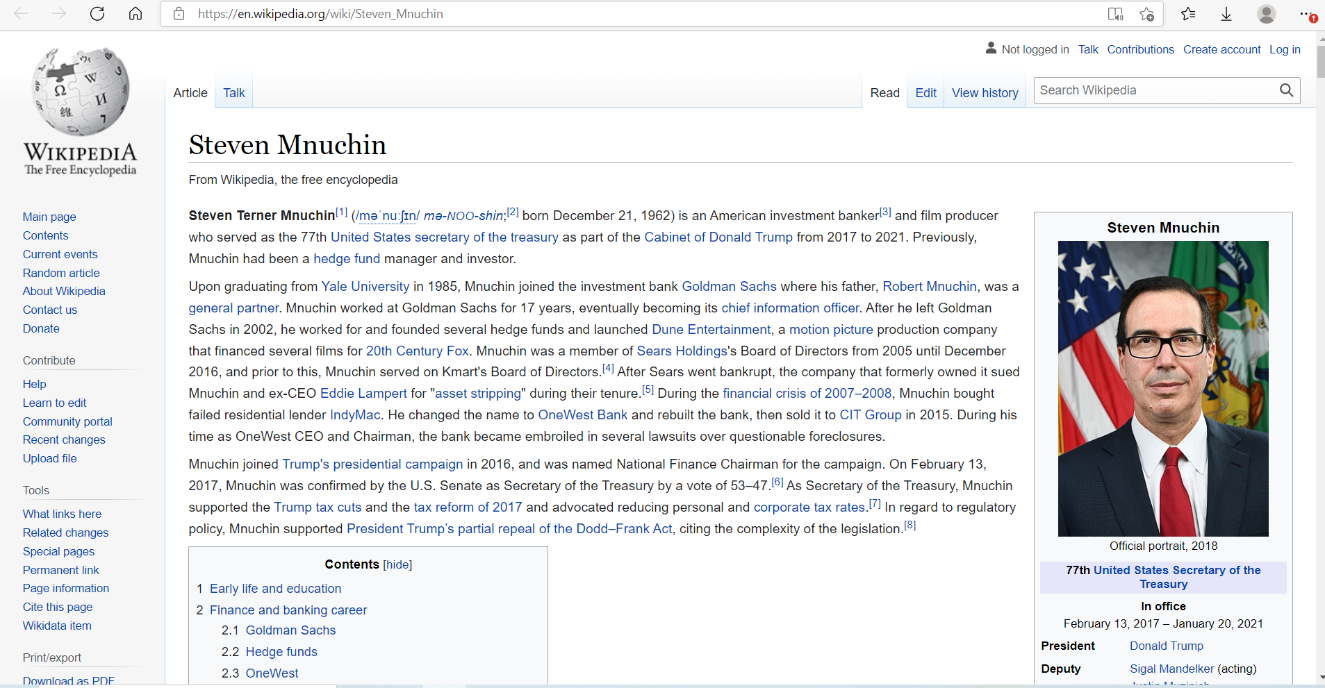Click the search magnifier icon
1325x688 pixels.
coord(1286,90)
